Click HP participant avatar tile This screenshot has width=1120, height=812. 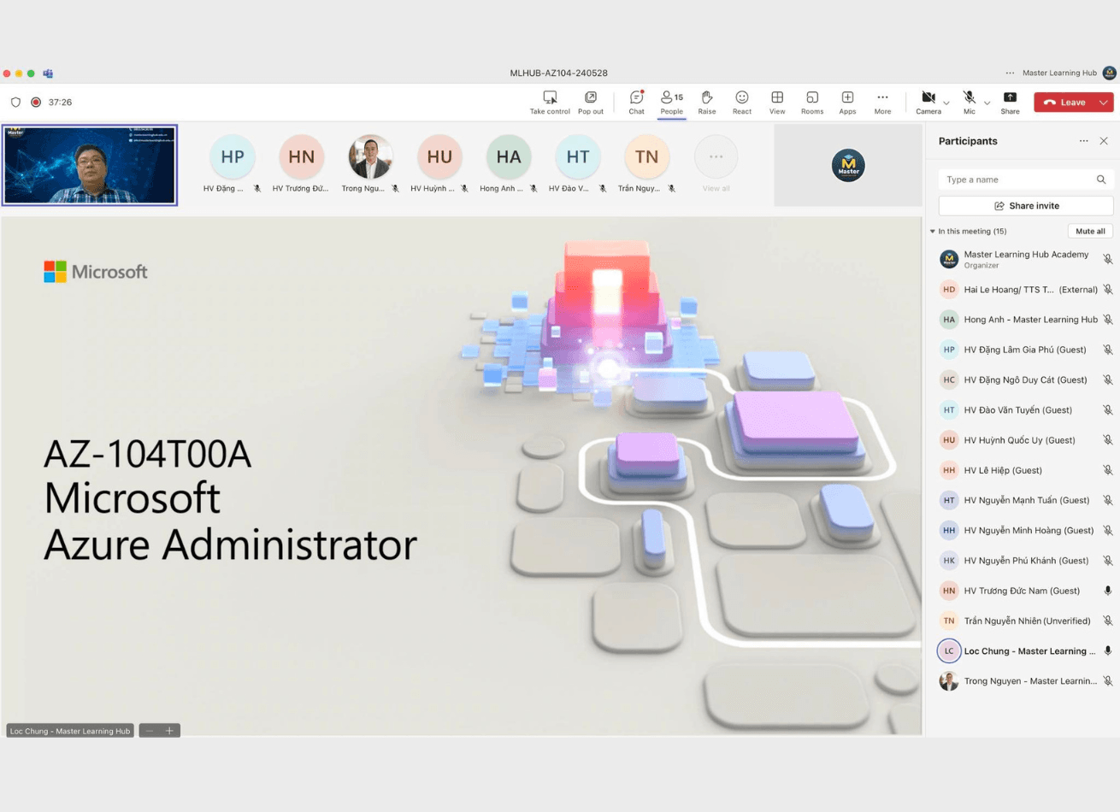(233, 157)
